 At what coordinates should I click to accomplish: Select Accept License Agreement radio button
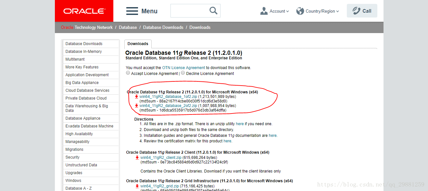pos(128,73)
